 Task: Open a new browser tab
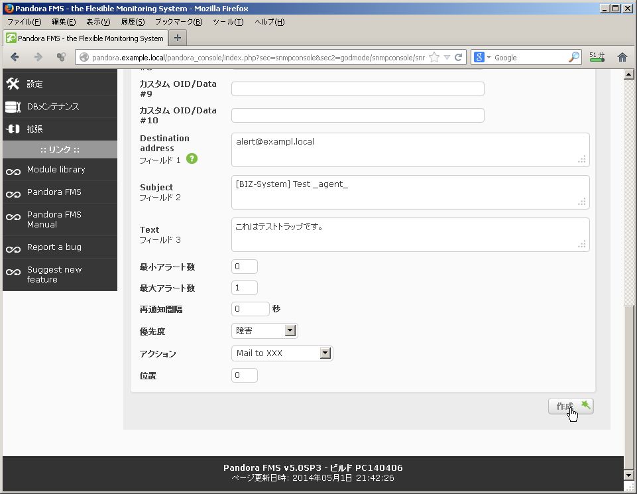[178, 38]
